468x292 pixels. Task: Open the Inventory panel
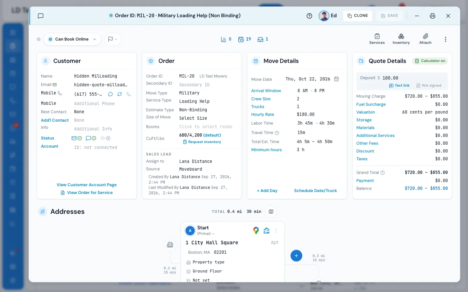(x=401, y=39)
